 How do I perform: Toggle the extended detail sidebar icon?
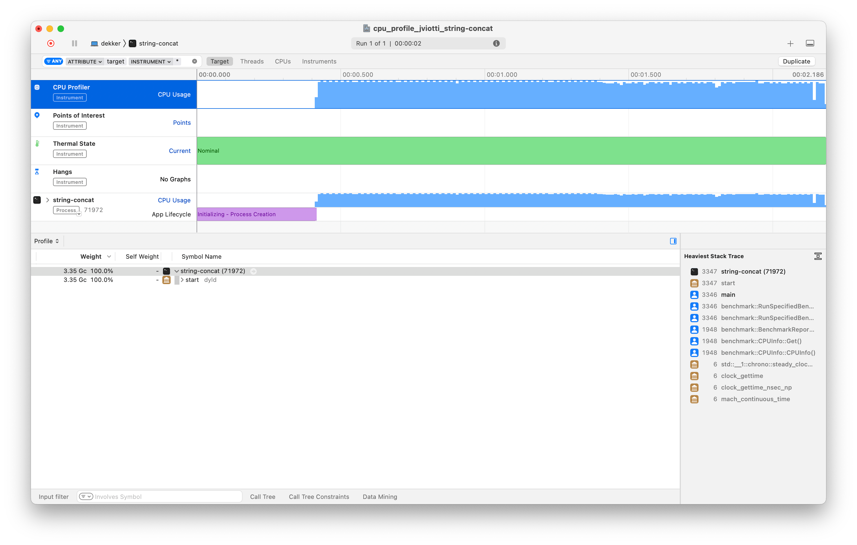click(673, 241)
